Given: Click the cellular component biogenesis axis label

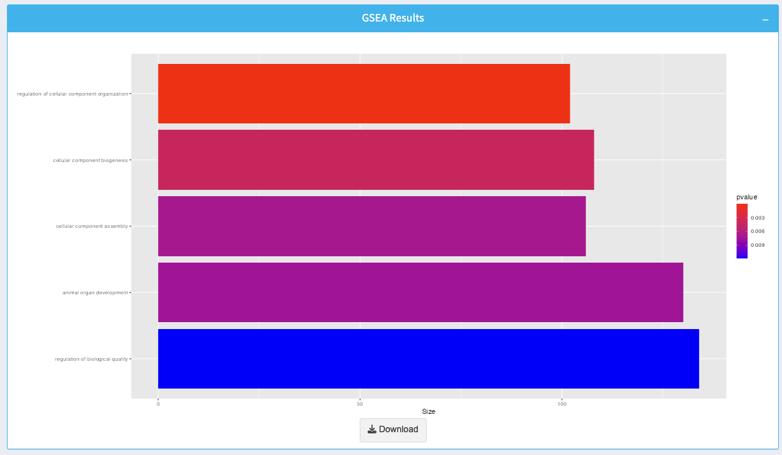Looking at the screenshot, I should pyautogui.click(x=90, y=160).
